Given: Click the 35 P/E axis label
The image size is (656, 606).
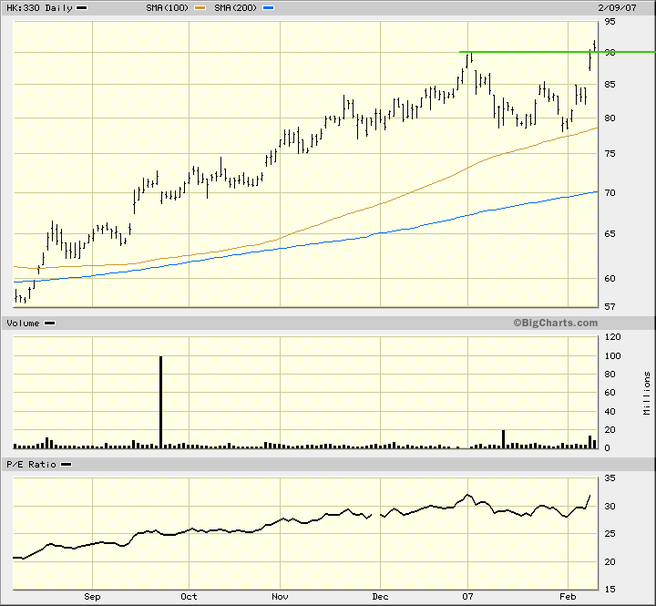Looking at the screenshot, I should tap(610, 478).
